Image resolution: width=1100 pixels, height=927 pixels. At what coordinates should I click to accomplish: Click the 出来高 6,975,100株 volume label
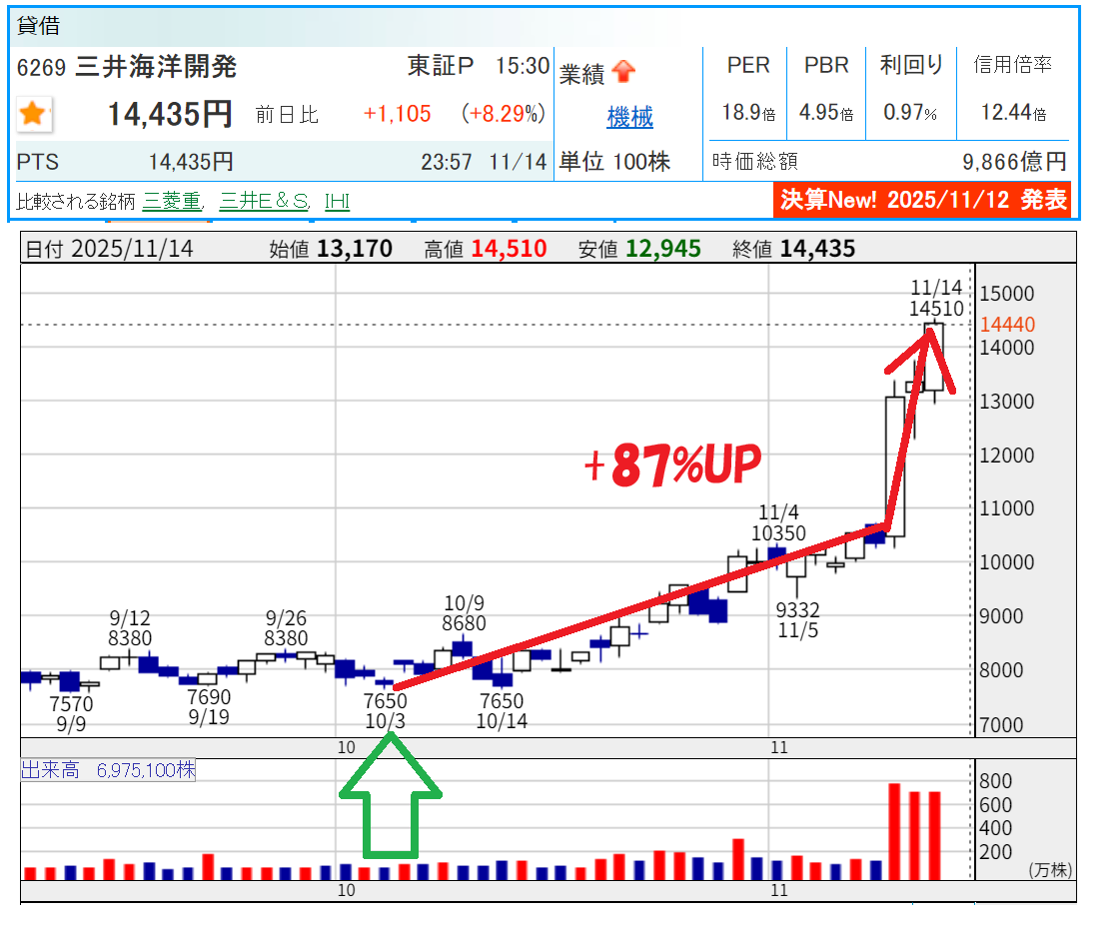pyautogui.click(x=109, y=770)
